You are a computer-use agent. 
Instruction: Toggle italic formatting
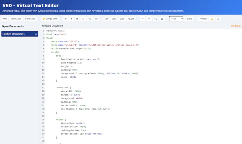click(71, 19)
